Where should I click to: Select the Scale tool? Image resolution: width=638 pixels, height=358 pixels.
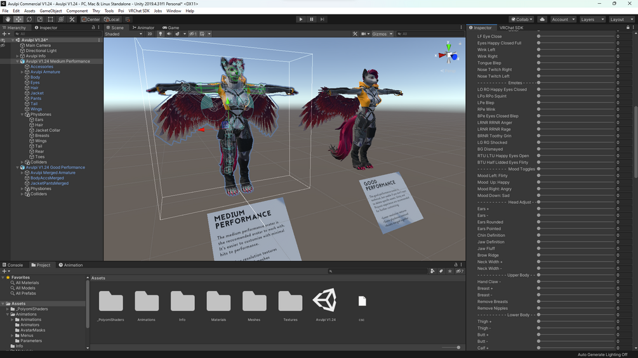tap(39, 19)
